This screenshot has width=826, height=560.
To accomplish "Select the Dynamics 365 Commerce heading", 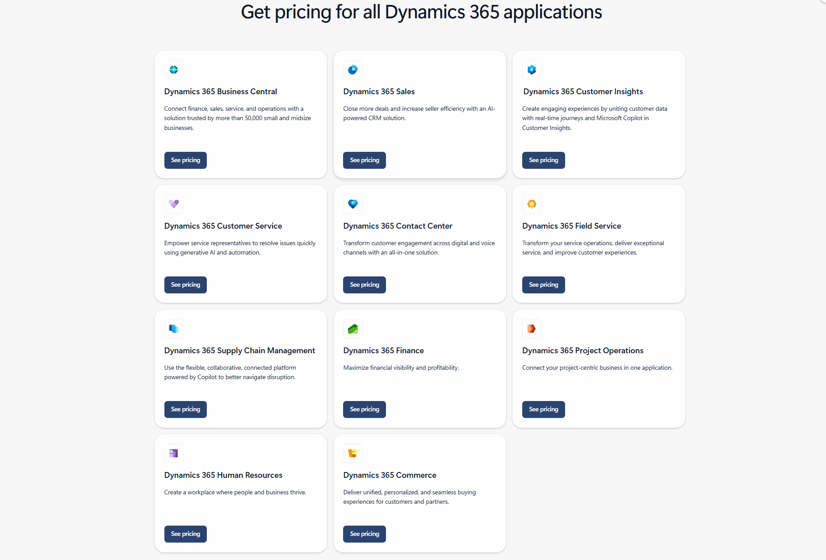I will pos(390,475).
